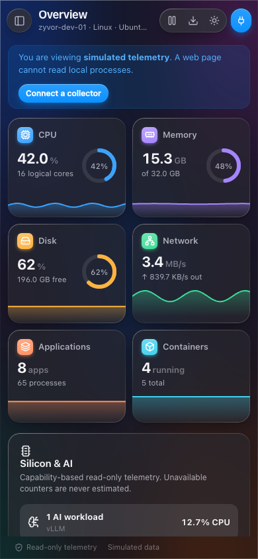This screenshot has height=559, width=258.
Task: Click the Overview page title
Action: (63, 15)
